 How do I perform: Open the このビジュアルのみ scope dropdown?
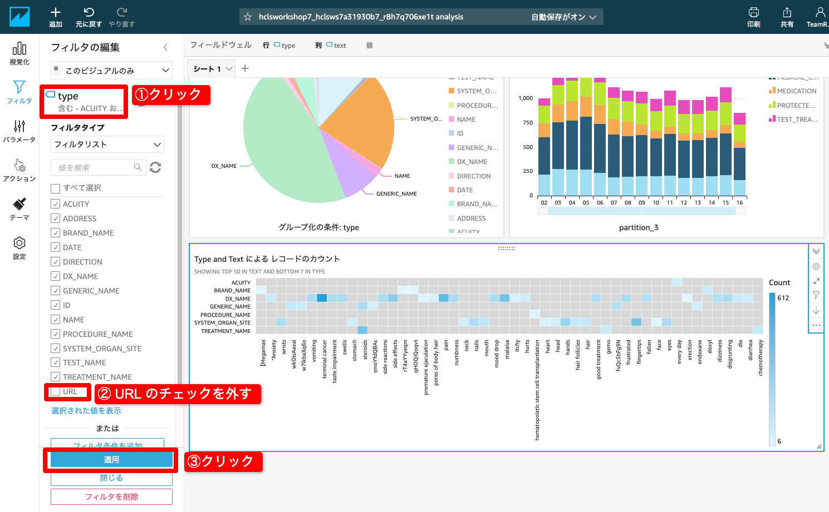coord(111,71)
